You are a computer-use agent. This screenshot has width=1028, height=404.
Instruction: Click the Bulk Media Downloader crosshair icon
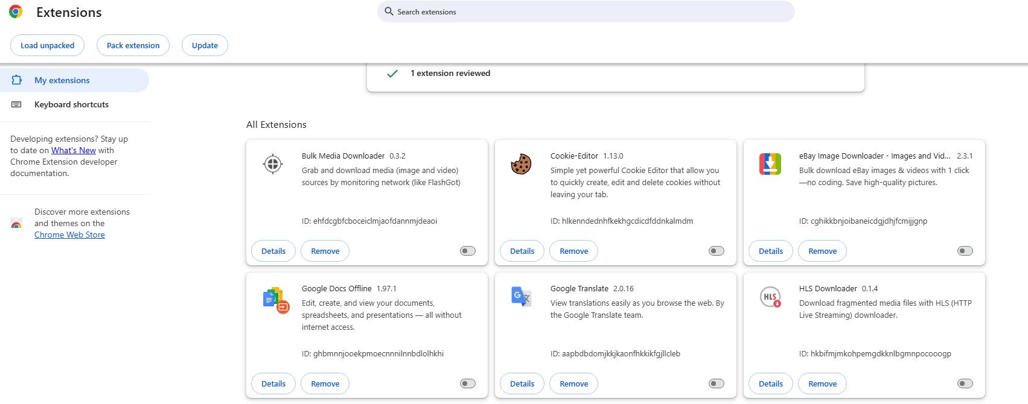(x=273, y=163)
